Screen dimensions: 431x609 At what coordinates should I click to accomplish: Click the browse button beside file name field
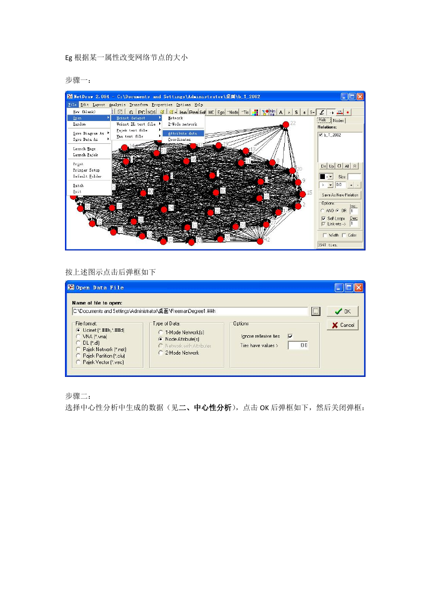(x=316, y=311)
